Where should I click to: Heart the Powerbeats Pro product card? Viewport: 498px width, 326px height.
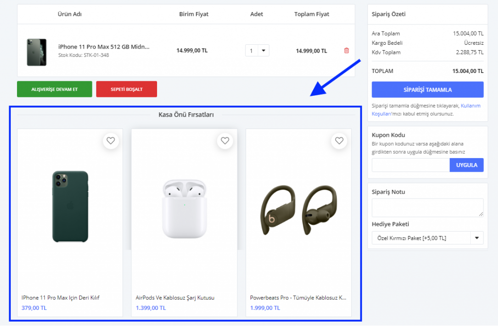339,141
